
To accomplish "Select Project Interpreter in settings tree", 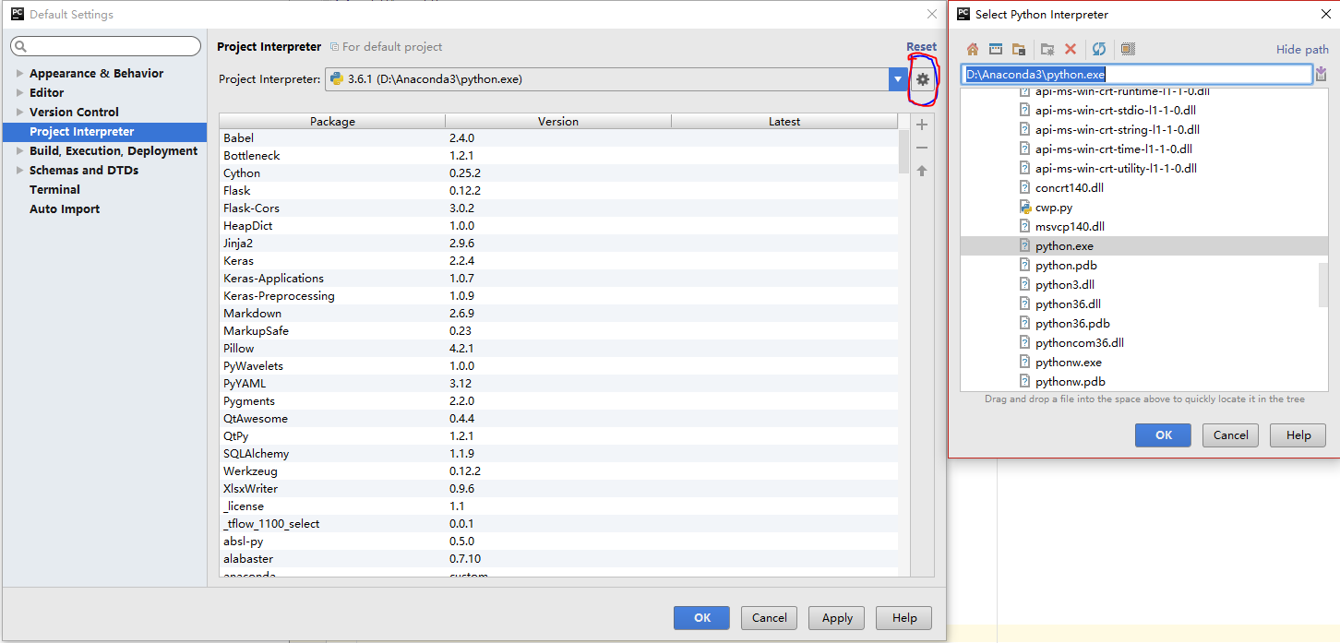I will (x=104, y=132).
